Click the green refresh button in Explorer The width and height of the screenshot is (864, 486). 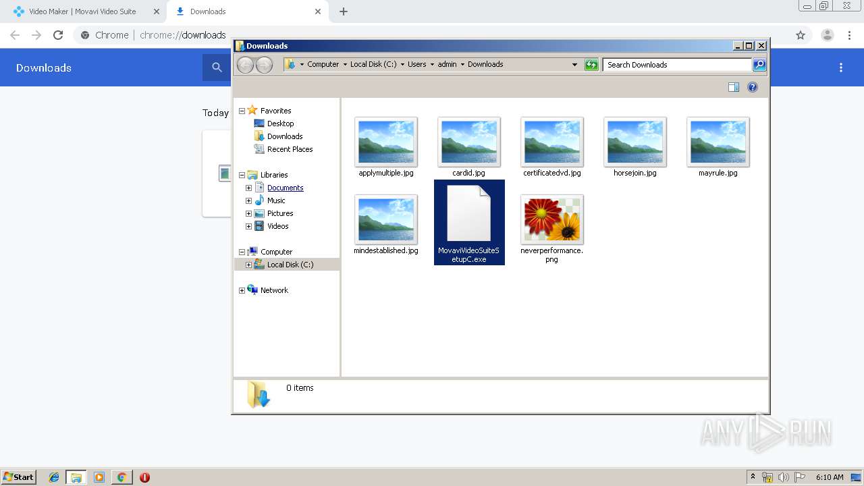[x=591, y=65]
